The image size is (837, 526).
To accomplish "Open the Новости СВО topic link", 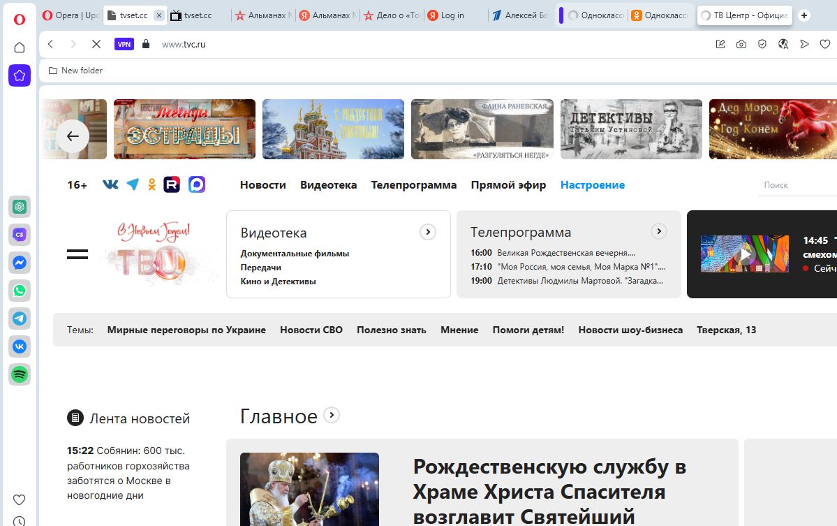I will pyautogui.click(x=311, y=330).
